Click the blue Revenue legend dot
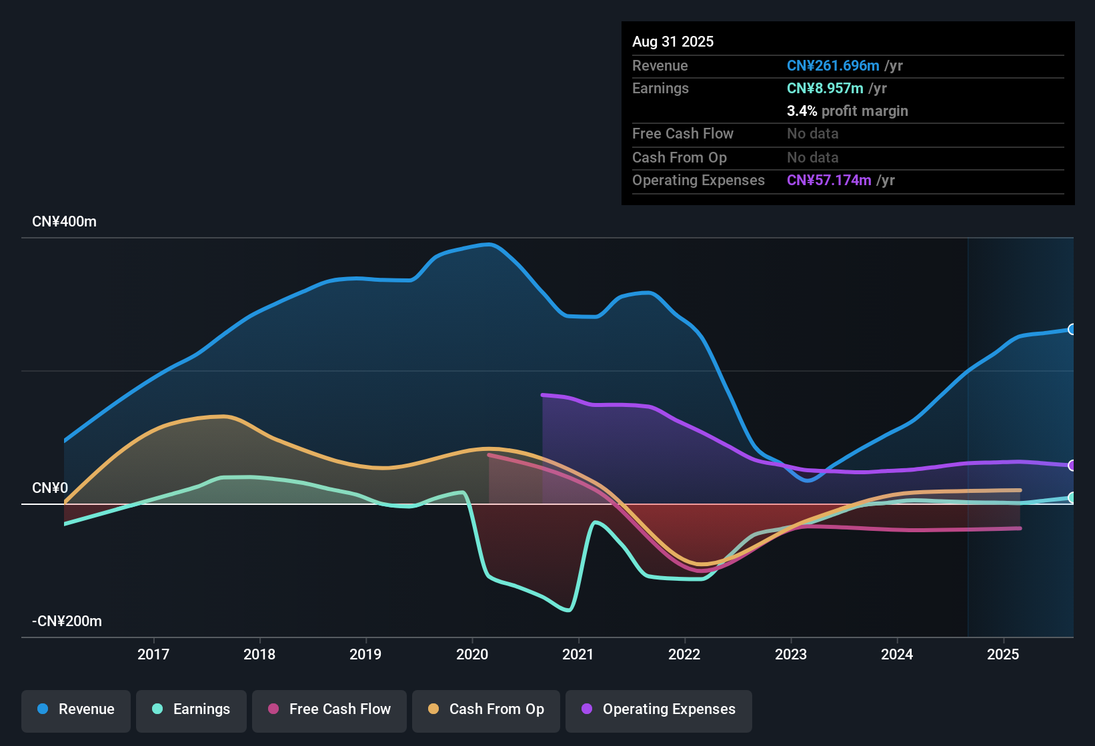Screen dimensions: 1095x746 coord(42,709)
